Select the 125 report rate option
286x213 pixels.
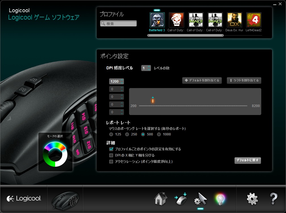pyautogui.click(x=111, y=134)
